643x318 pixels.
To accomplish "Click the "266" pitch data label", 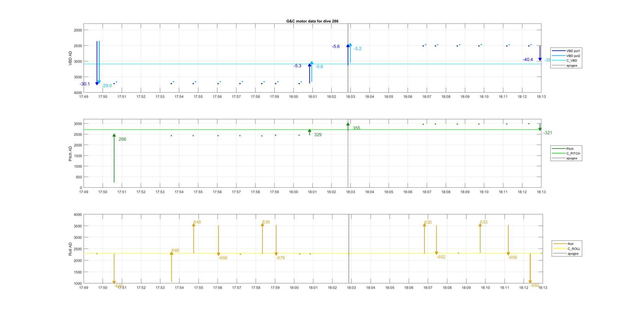I will [122, 139].
